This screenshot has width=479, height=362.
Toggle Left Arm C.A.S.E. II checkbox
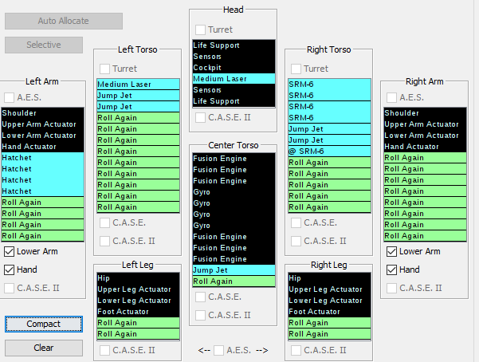[9, 289]
